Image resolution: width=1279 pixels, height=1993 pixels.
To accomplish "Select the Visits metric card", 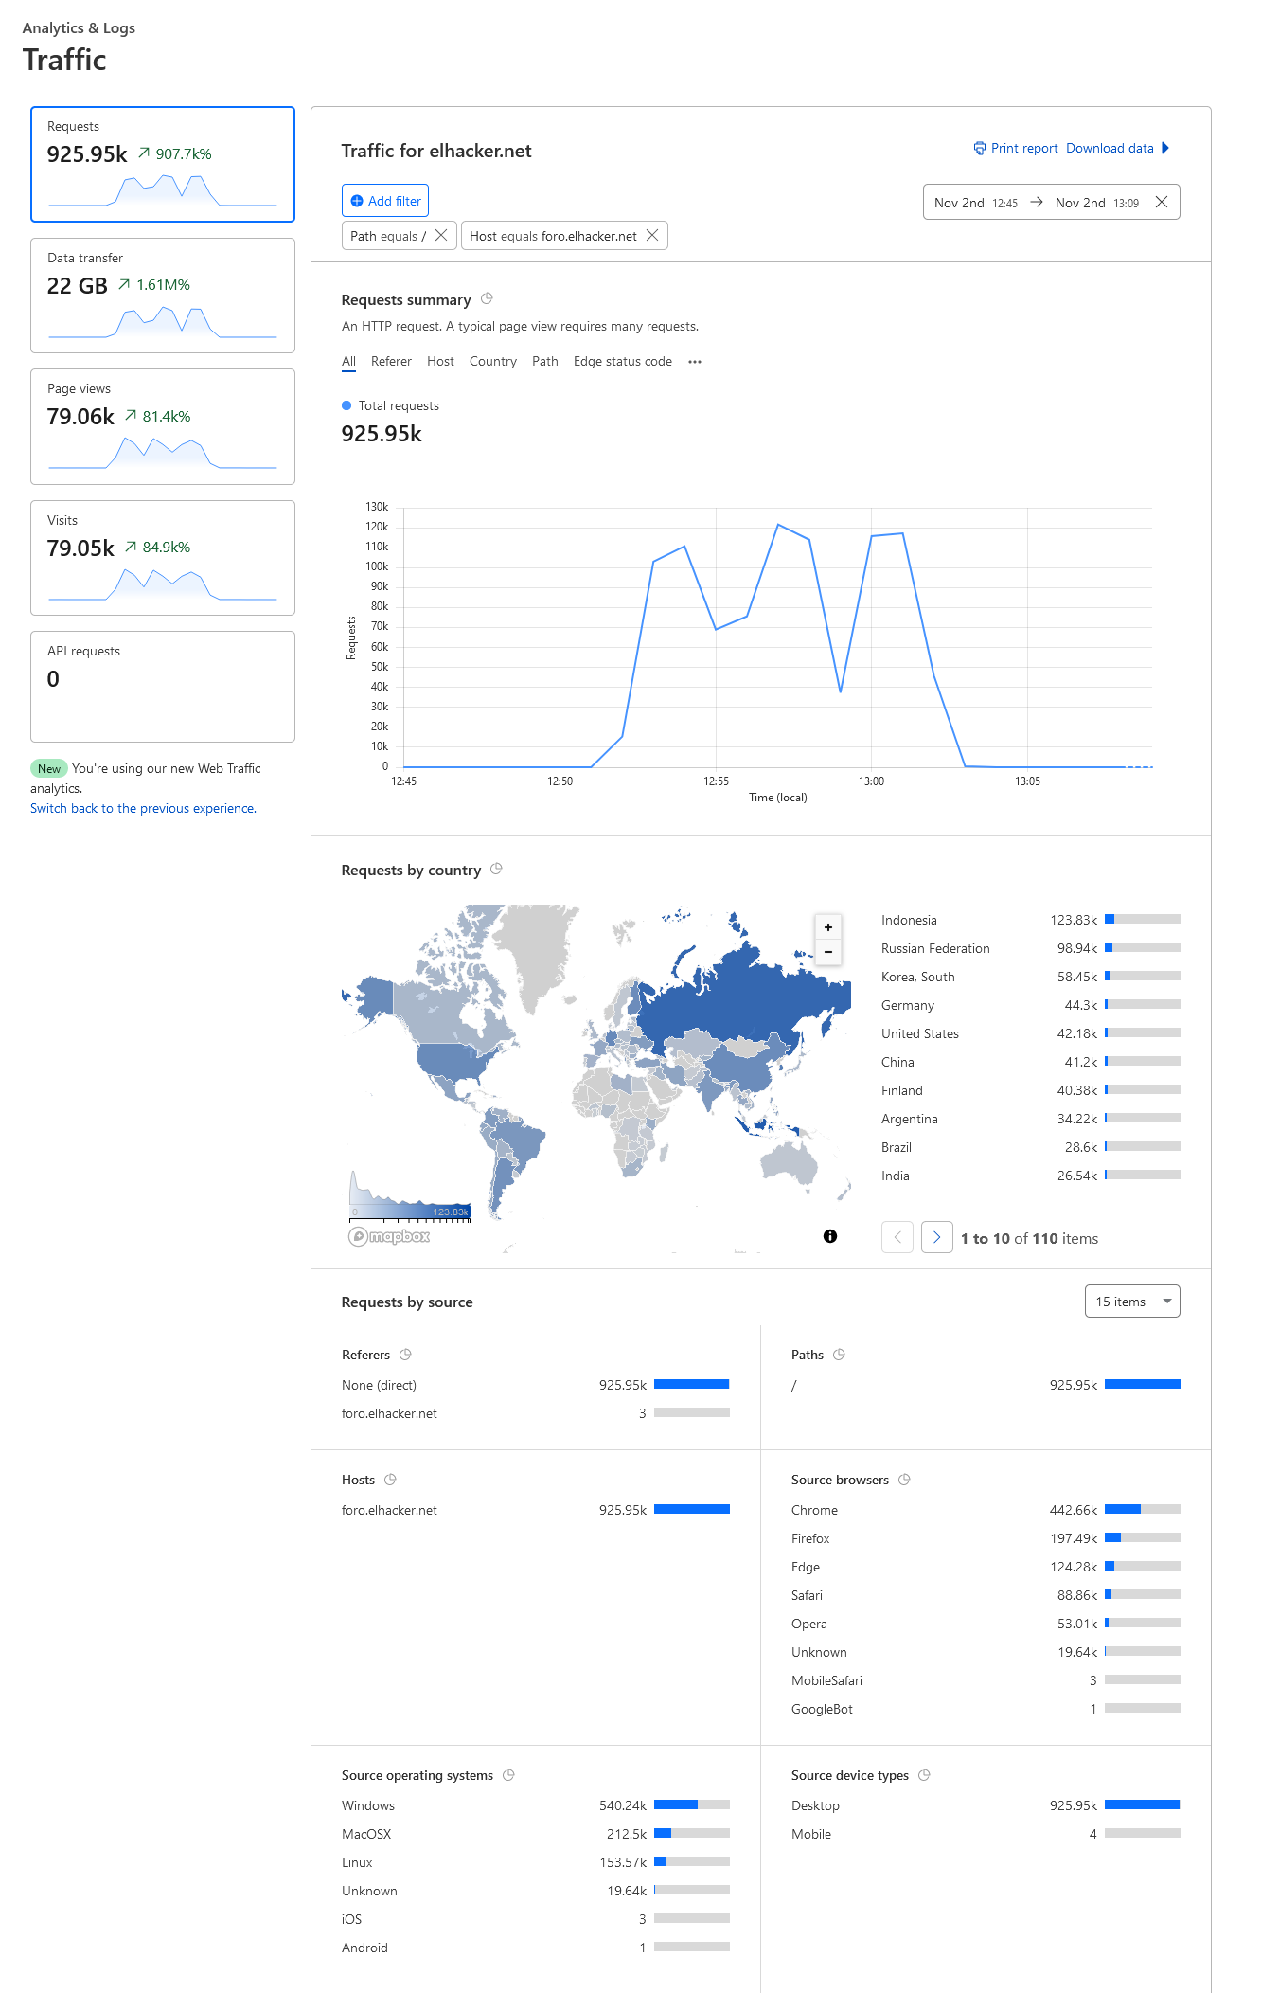I will pyautogui.click(x=163, y=558).
